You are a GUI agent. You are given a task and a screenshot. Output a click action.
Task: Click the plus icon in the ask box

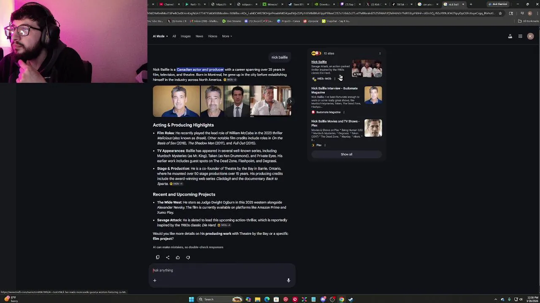click(155, 280)
